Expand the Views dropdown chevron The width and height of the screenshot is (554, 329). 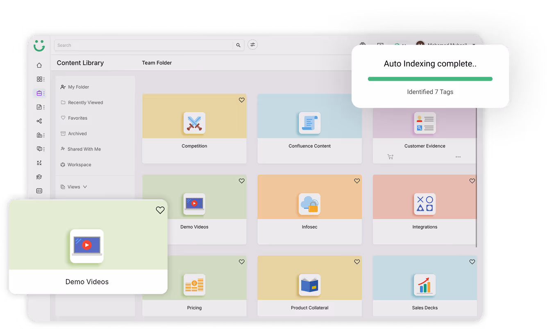click(x=85, y=187)
